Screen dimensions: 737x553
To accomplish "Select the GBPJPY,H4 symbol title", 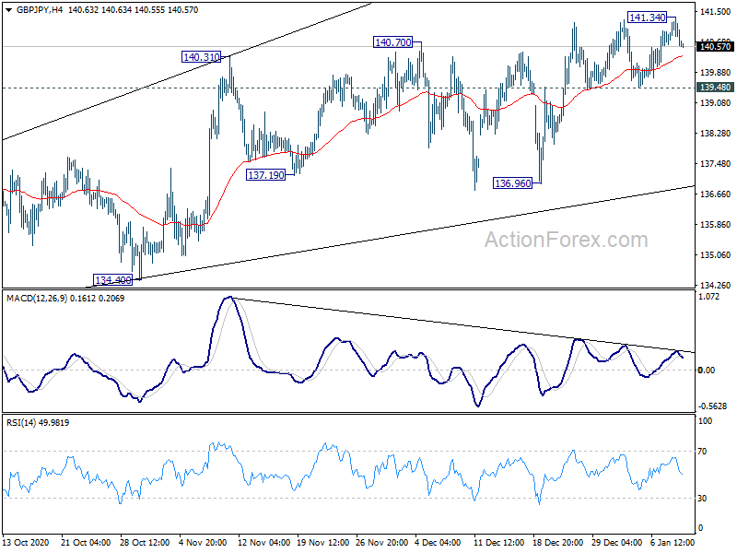I will pos(40,10).
